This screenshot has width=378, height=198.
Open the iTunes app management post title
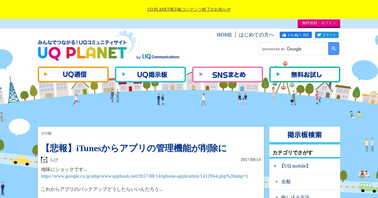click(134, 148)
